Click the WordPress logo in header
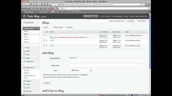The image size is (172, 96). [24, 16]
